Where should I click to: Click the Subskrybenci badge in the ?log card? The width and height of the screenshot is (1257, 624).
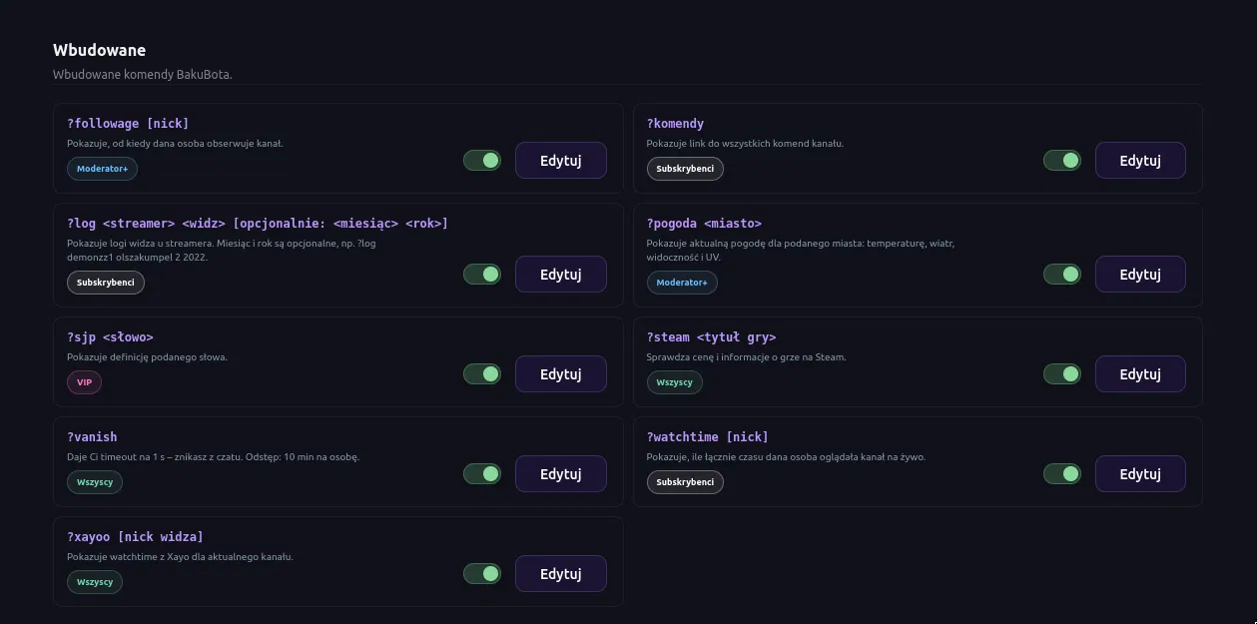point(106,283)
